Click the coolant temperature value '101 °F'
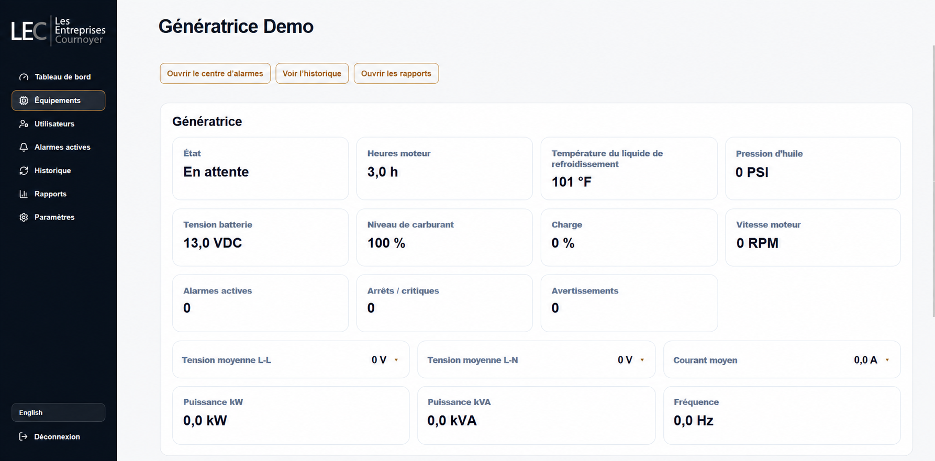Image resolution: width=935 pixels, height=461 pixels. tap(572, 182)
